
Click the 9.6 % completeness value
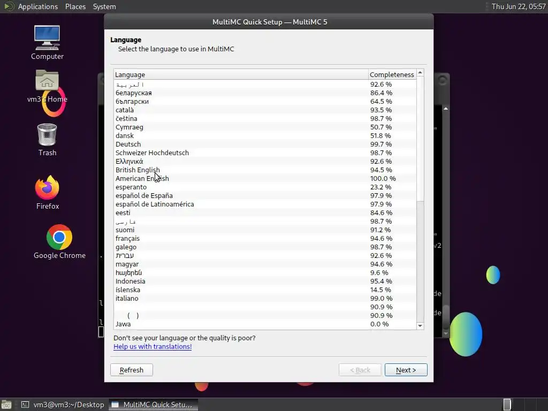[379, 272]
